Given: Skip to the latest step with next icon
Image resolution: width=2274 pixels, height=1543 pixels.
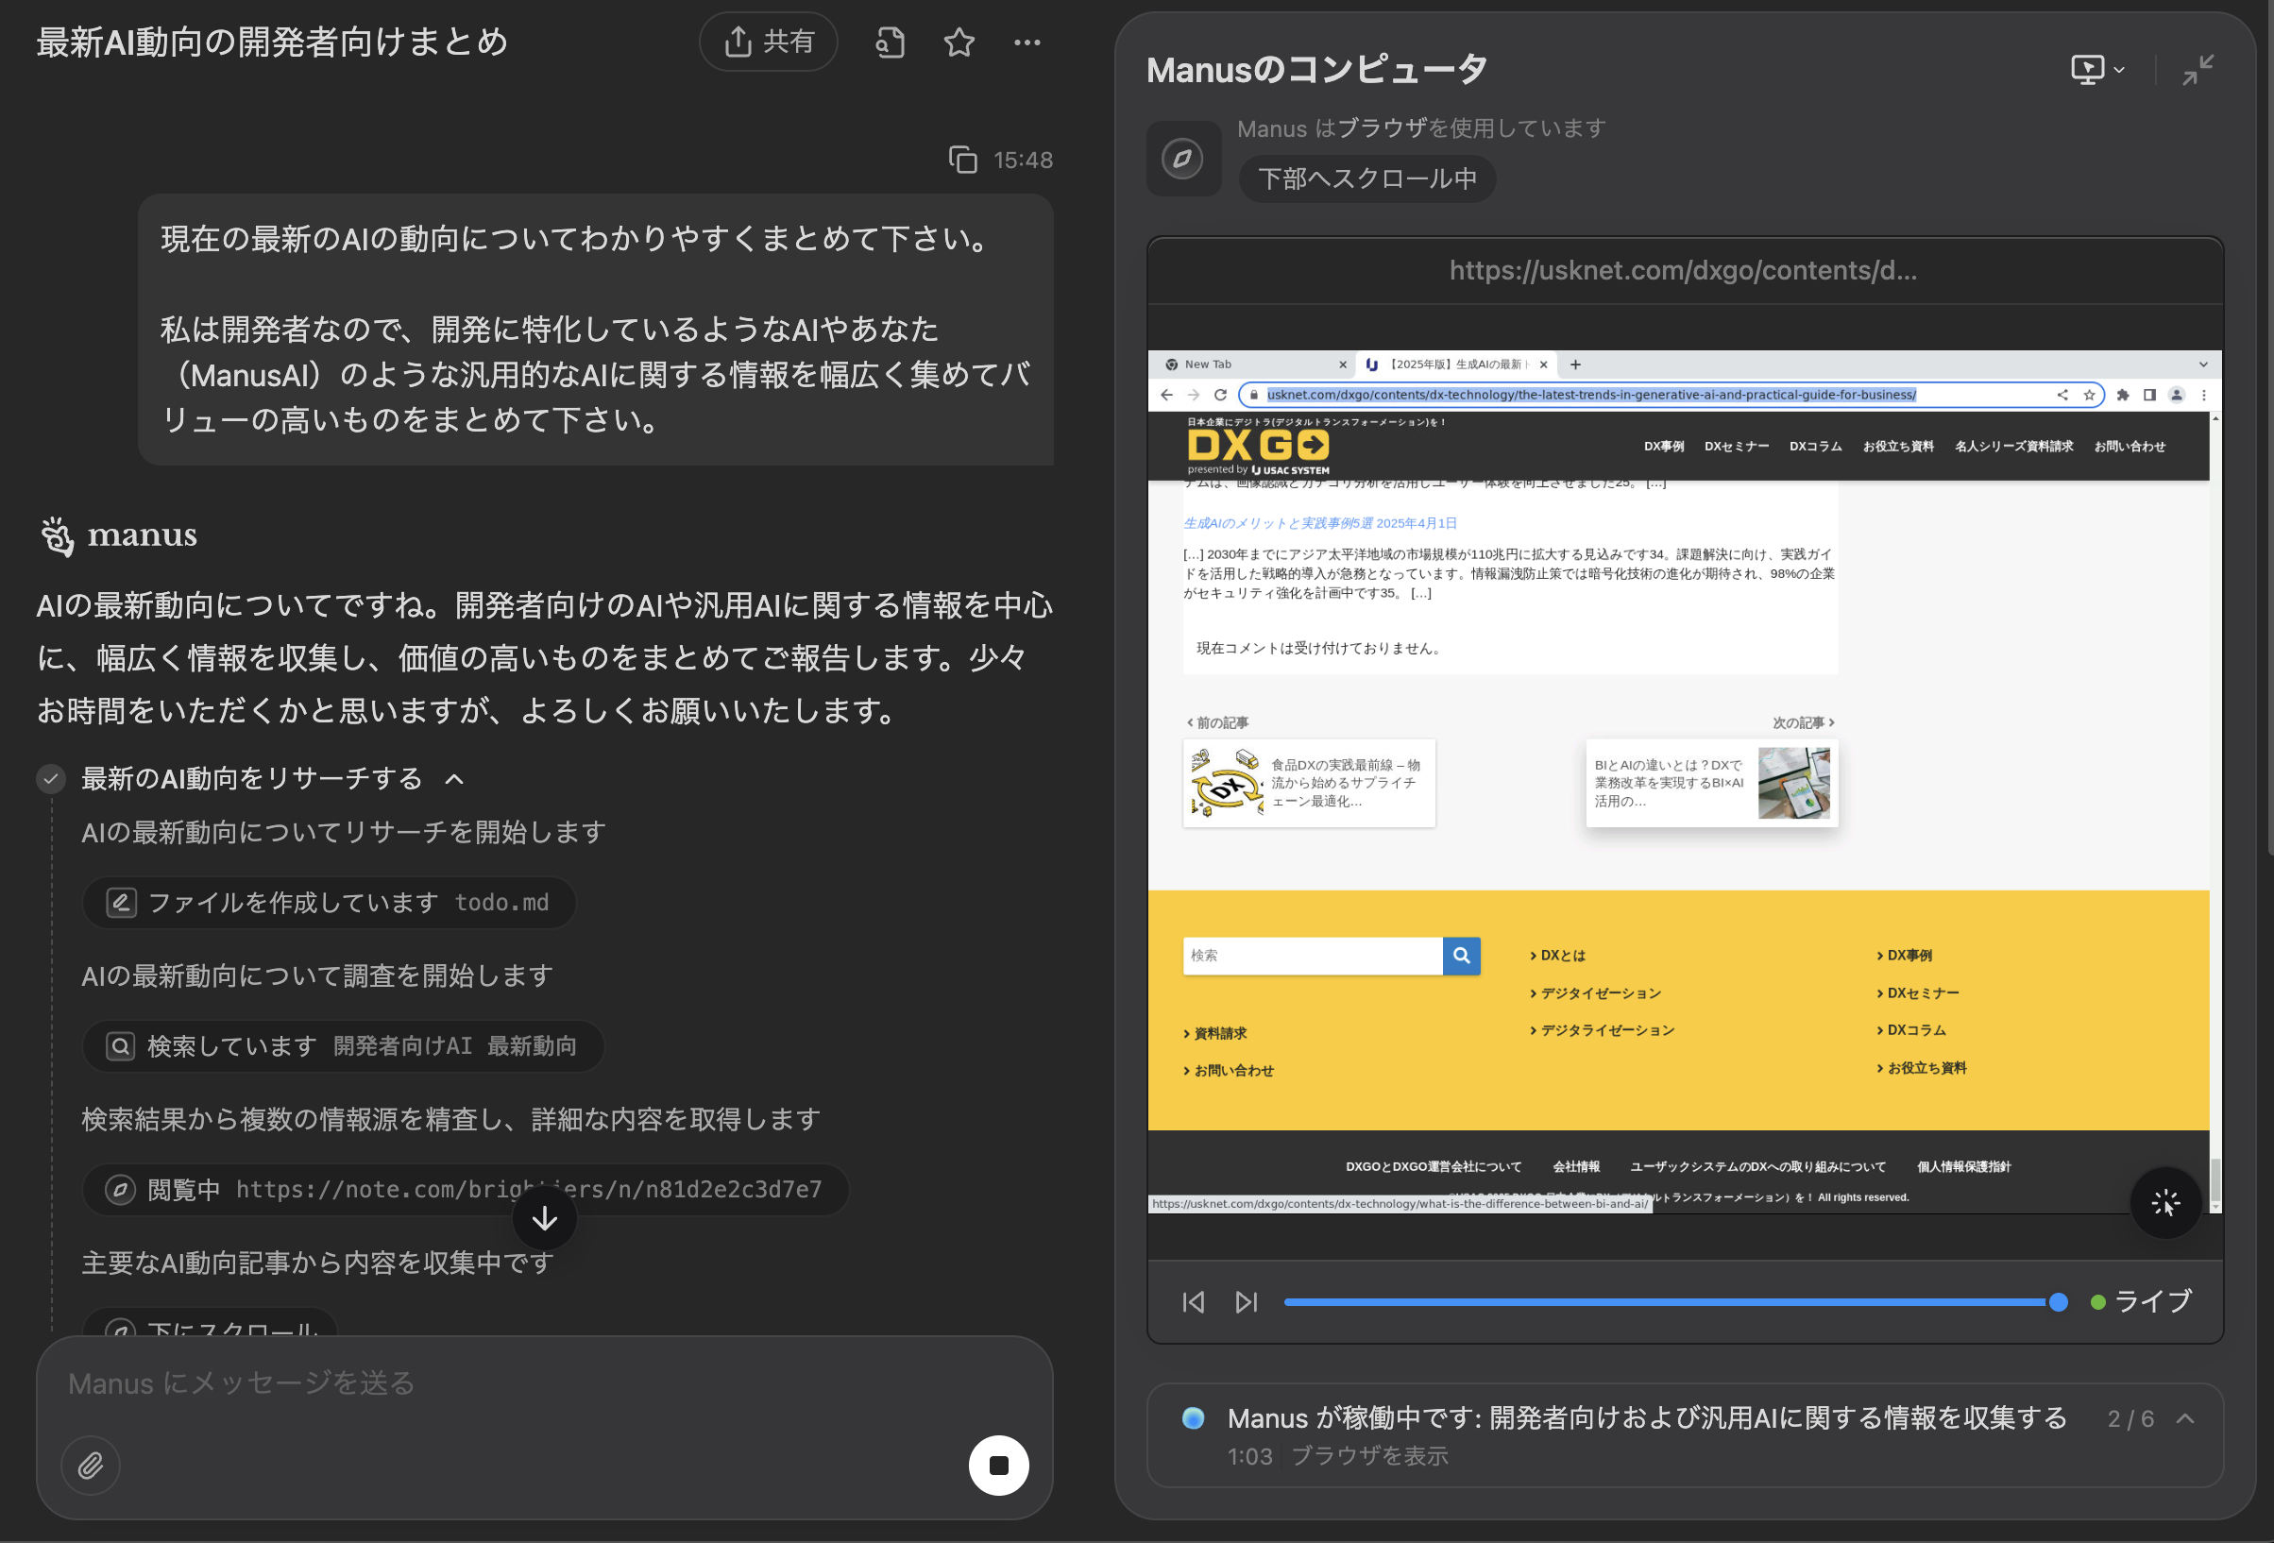Looking at the screenshot, I should coord(1246,1301).
